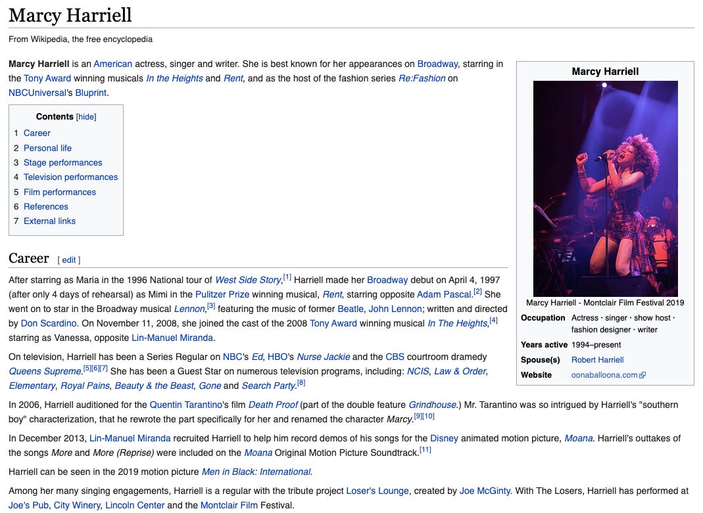Viewport: 703px width, 513px height.
Task: Open the Marcy Harriell infobox photo
Action: (605, 189)
